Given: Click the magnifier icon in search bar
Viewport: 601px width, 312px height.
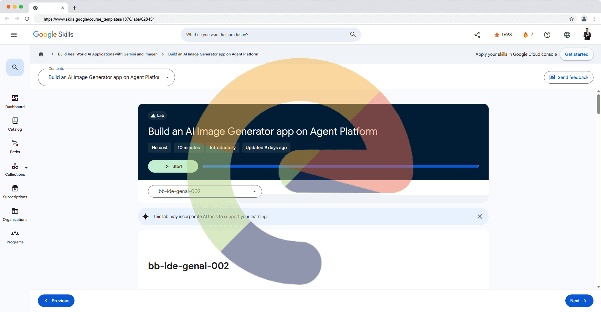Looking at the screenshot, I should click(353, 34).
